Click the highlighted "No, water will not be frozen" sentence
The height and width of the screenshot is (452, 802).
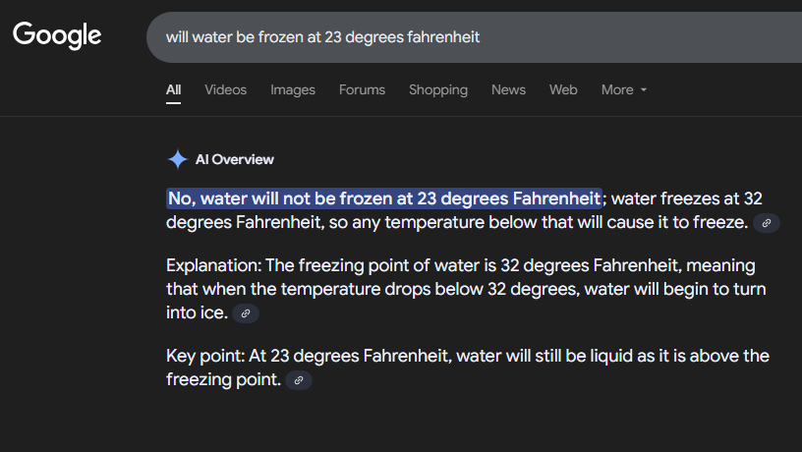(x=383, y=198)
